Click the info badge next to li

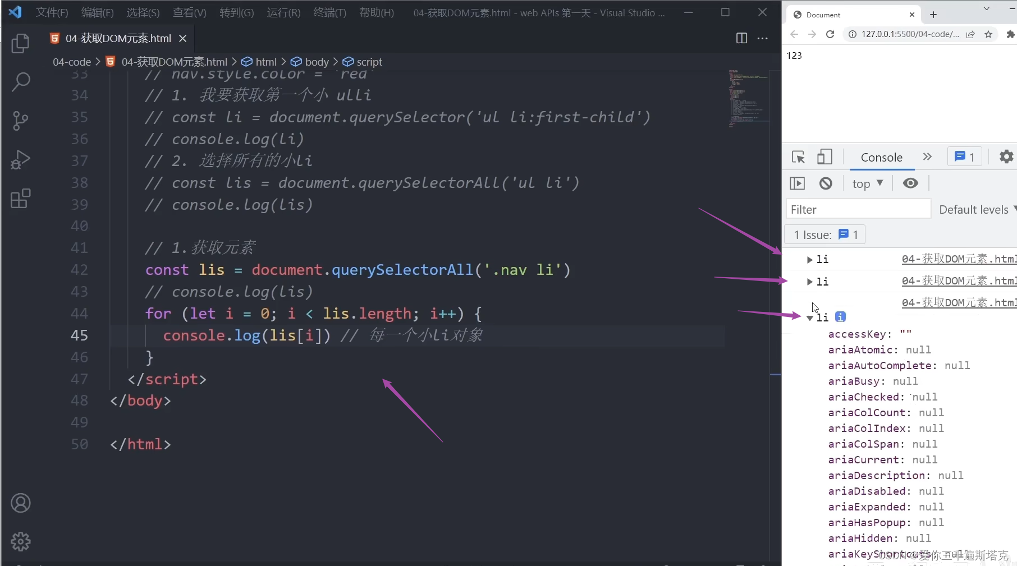pos(840,317)
